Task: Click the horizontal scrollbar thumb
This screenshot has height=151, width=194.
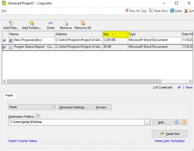Action: tap(84, 81)
